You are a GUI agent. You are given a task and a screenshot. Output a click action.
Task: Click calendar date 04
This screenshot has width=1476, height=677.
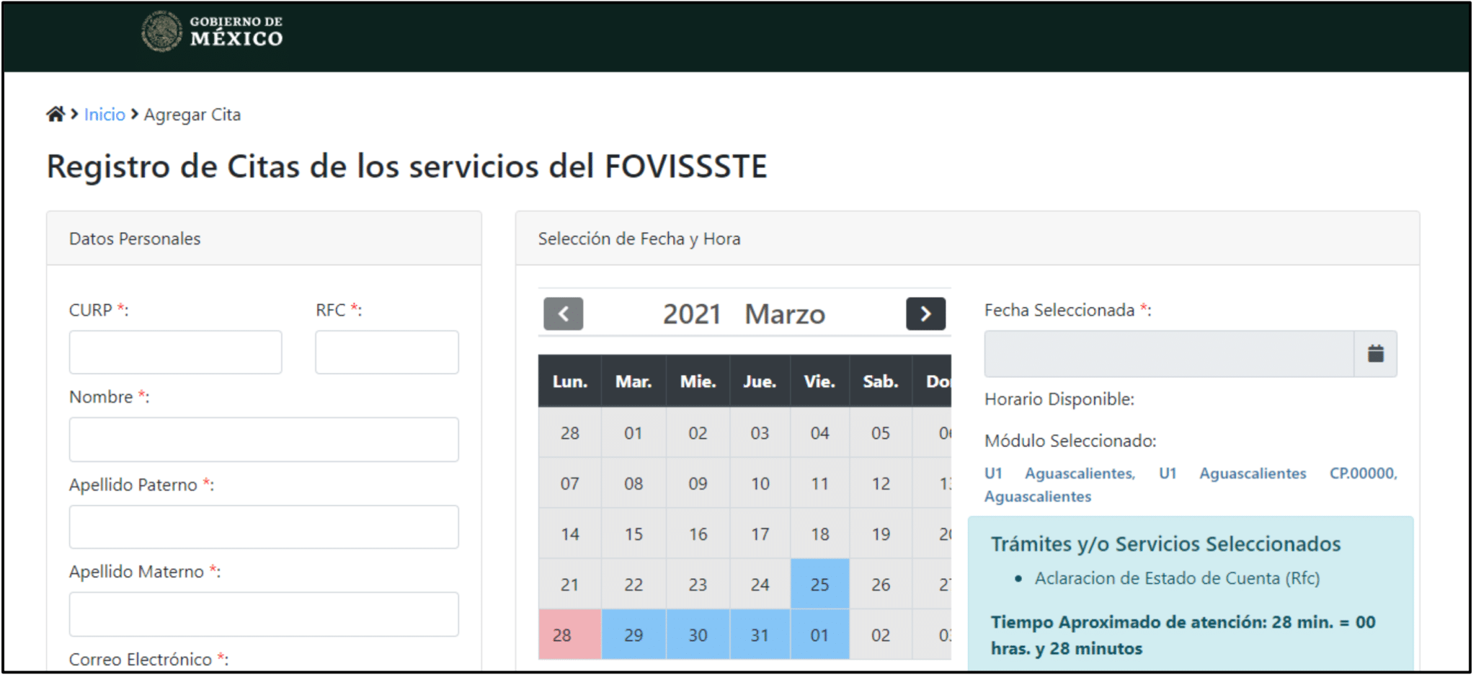819,433
